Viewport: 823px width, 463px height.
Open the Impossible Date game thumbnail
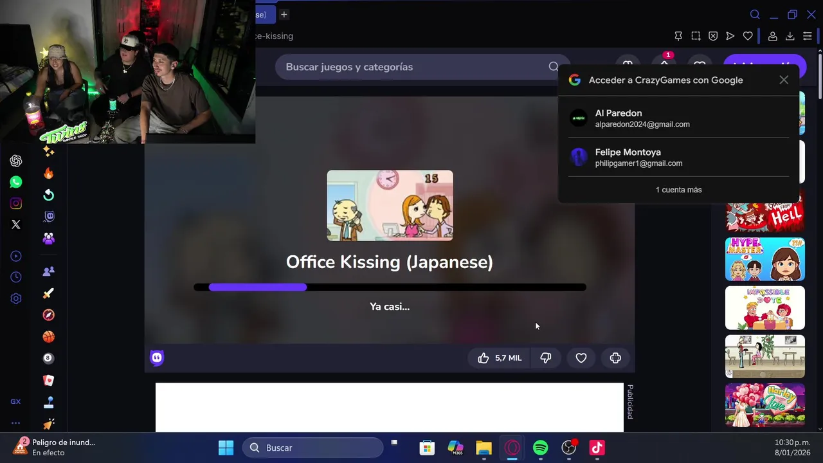point(765,308)
